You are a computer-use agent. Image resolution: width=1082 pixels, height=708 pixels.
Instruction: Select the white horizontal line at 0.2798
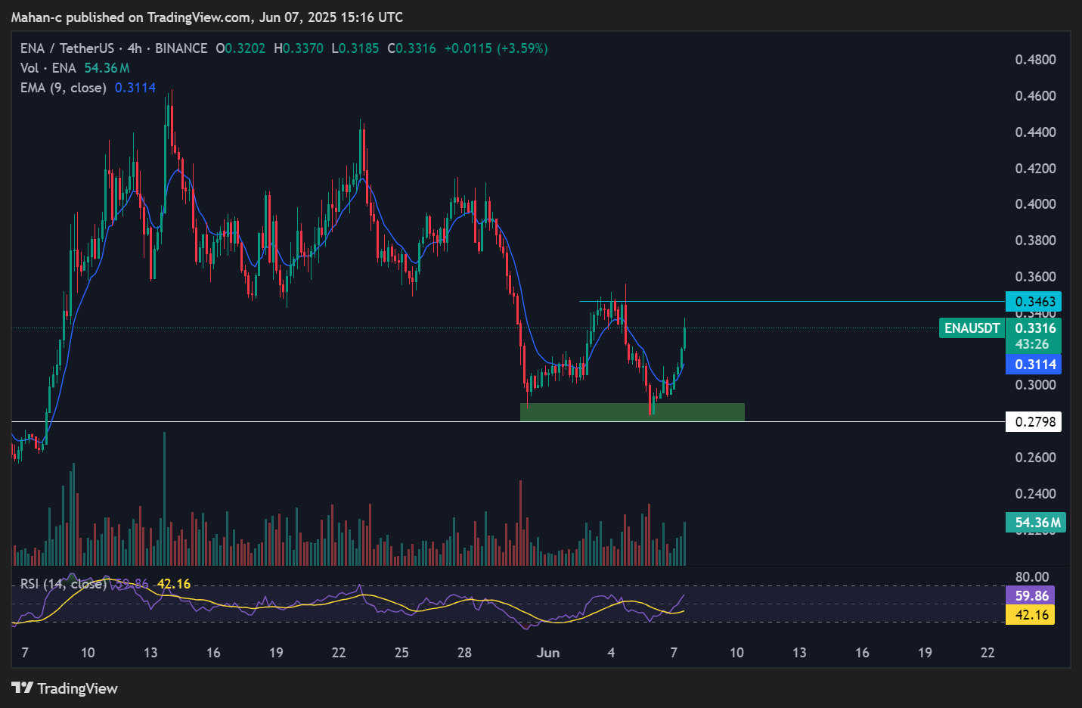tap(302, 421)
